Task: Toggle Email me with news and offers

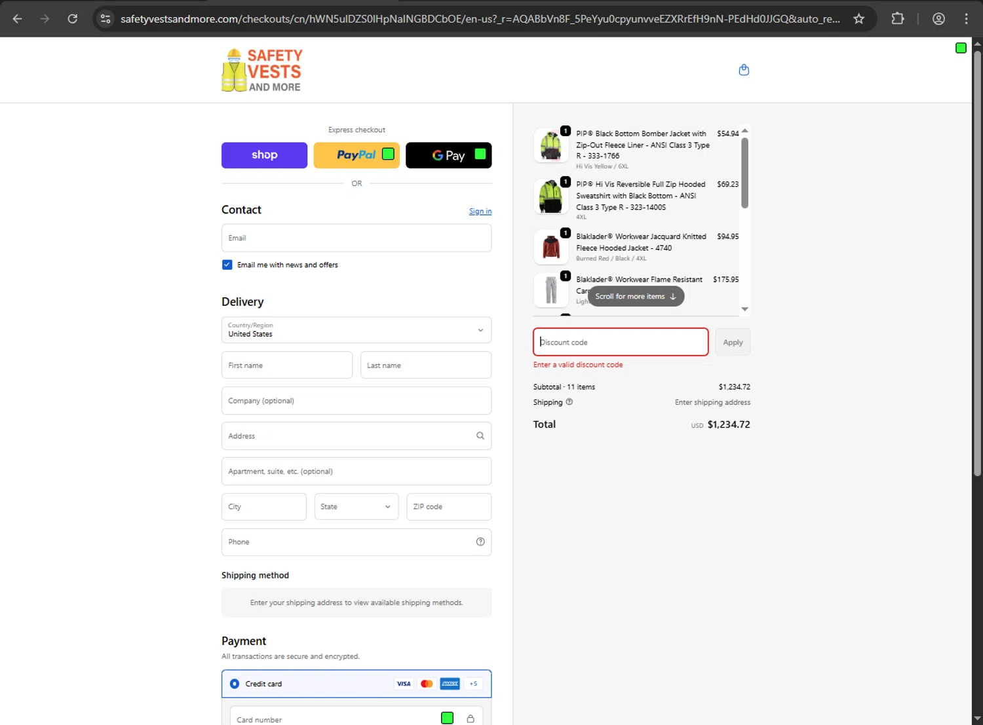Action: coord(227,265)
